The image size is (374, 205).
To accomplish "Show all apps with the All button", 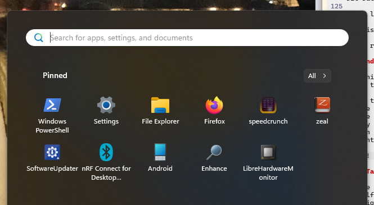I will click(x=317, y=76).
